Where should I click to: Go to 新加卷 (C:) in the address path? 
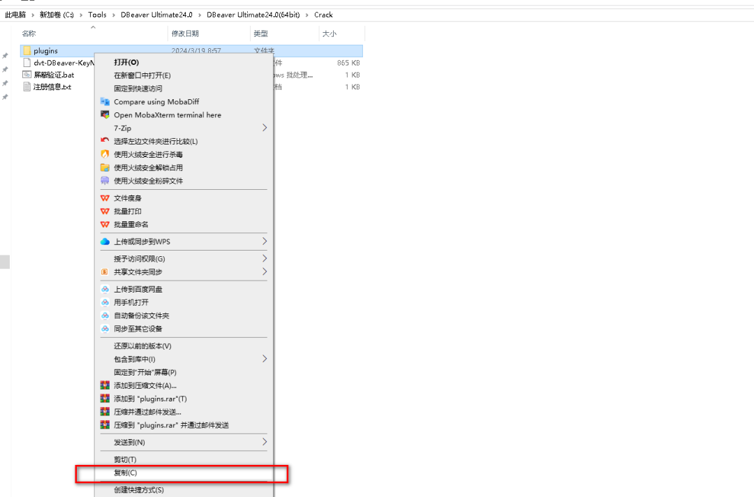pyautogui.click(x=57, y=15)
